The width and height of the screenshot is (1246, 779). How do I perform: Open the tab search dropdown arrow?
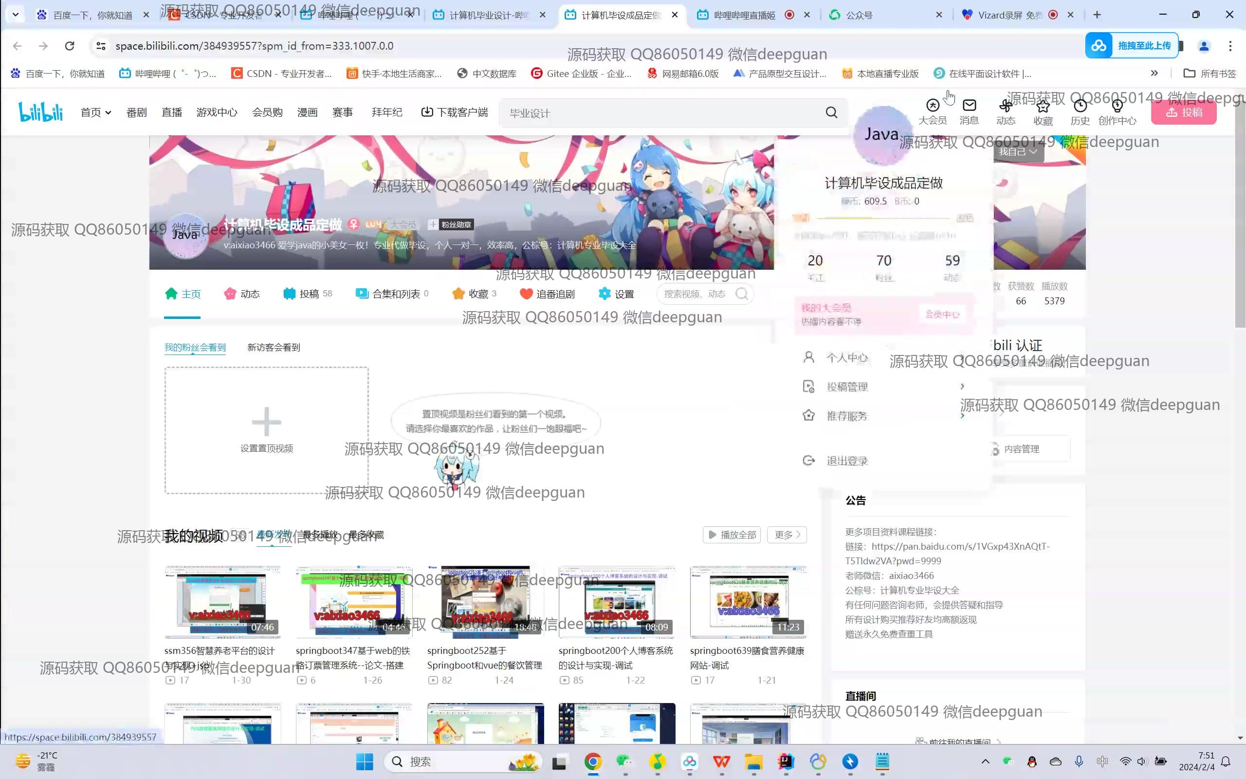16,15
